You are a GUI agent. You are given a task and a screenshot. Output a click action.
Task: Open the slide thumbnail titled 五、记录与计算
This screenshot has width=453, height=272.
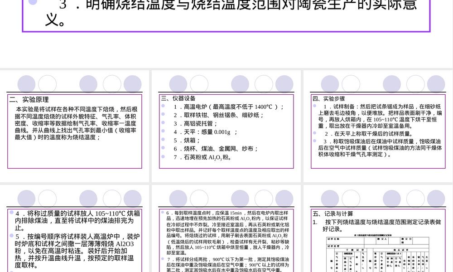pyautogui.click(x=378, y=228)
